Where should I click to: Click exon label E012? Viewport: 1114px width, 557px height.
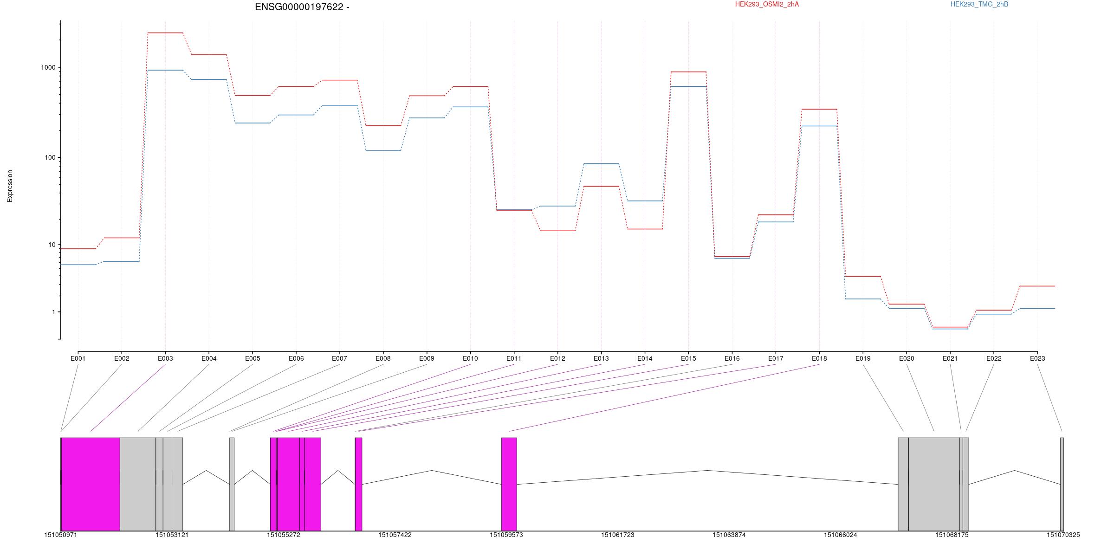click(x=557, y=358)
